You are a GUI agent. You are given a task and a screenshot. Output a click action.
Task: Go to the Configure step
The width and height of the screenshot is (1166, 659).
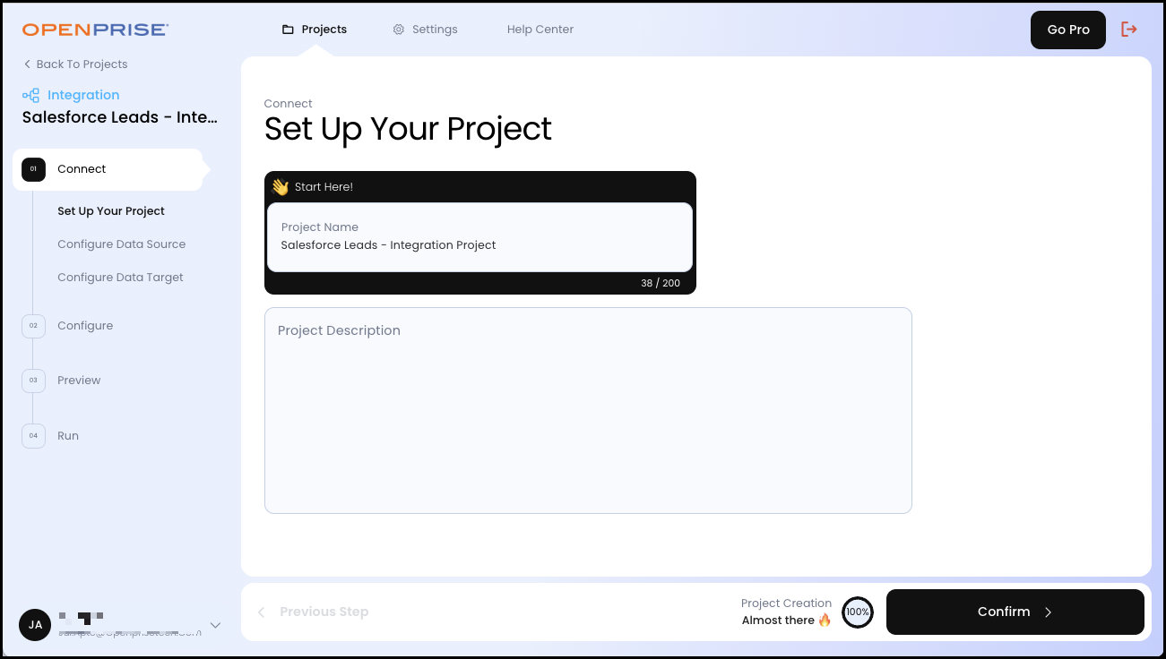(x=85, y=326)
